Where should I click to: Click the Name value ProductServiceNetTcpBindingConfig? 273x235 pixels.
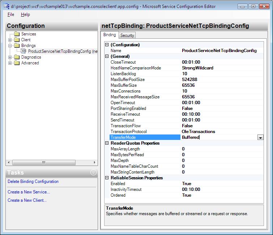point(219,51)
